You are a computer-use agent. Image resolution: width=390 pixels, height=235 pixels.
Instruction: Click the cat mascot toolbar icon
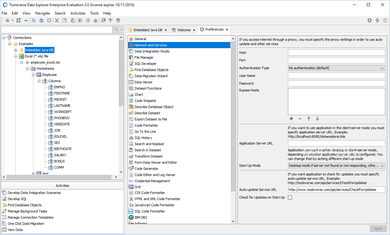pyautogui.click(x=118, y=20)
